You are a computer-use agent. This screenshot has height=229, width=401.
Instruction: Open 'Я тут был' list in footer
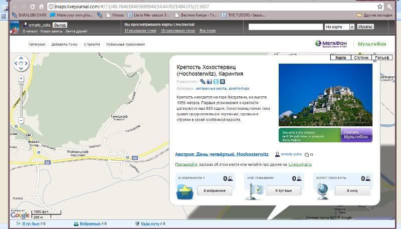pyautogui.click(x=31, y=223)
